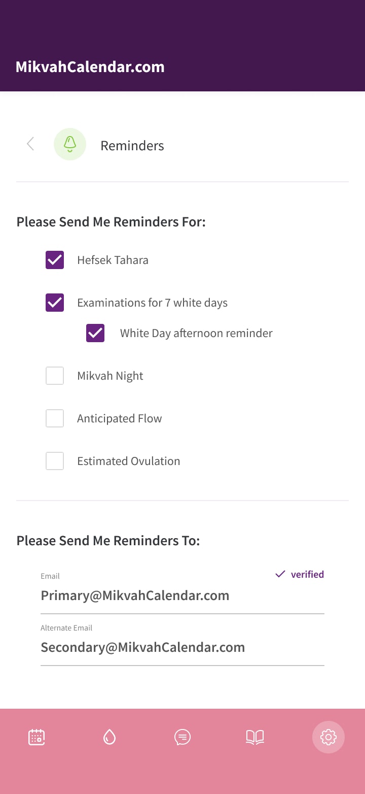Open the open-book guide tab

click(255, 737)
